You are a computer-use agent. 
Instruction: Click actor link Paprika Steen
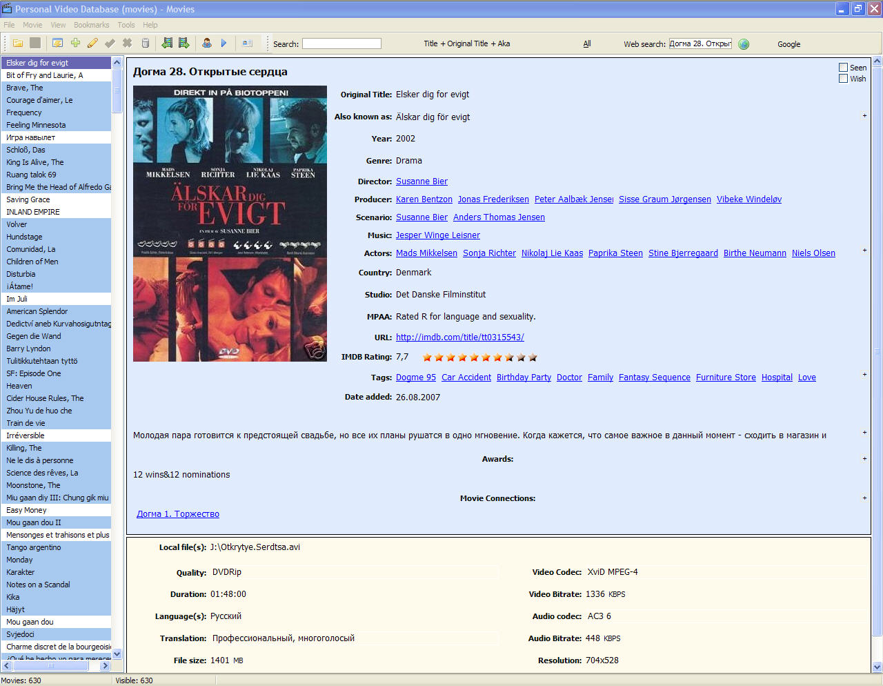[615, 253]
